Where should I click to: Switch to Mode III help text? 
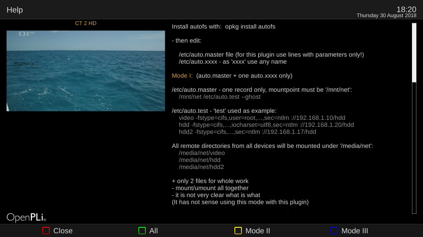coord(354,231)
